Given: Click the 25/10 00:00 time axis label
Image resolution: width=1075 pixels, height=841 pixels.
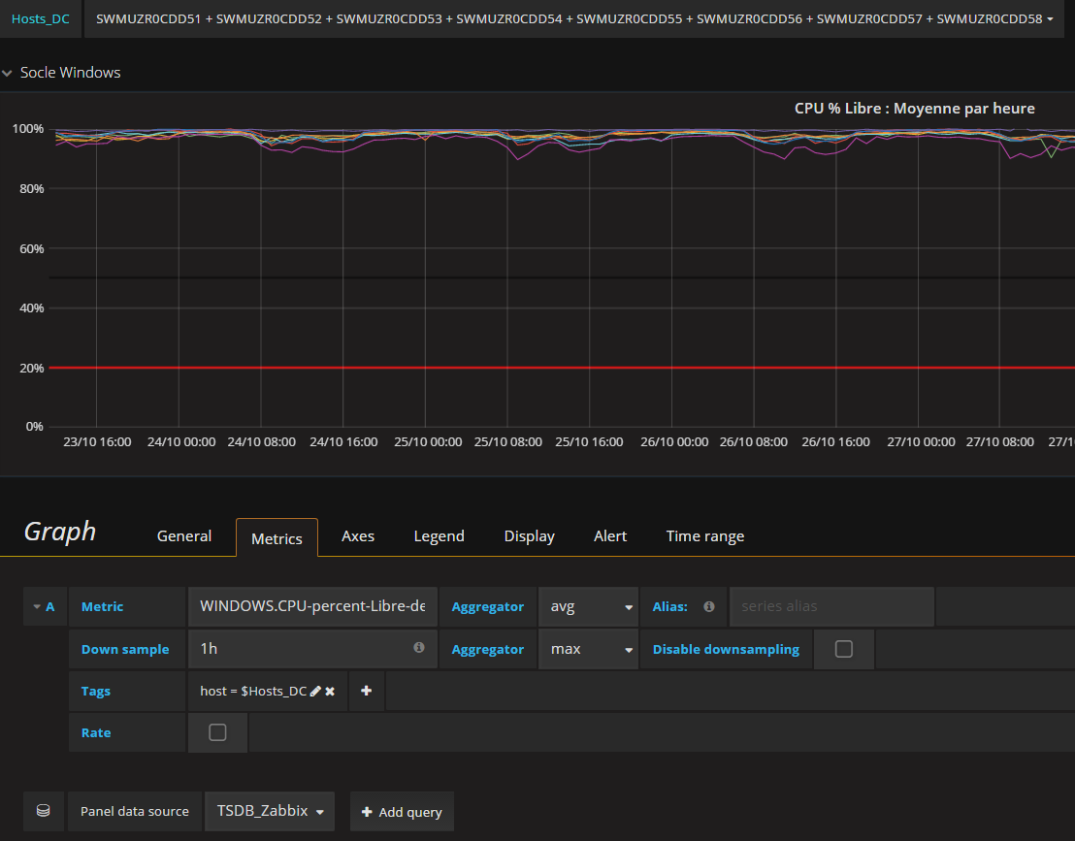Looking at the screenshot, I should pyautogui.click(x=428, y=442).
